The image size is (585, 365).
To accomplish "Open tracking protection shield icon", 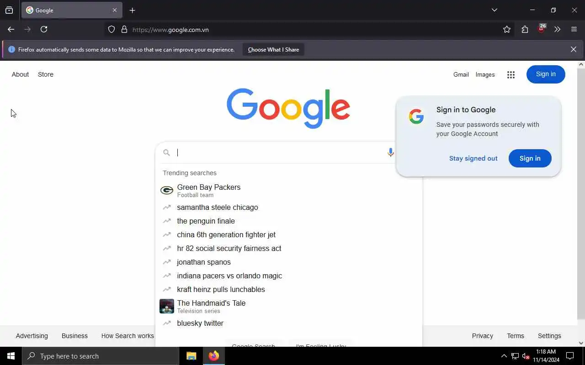I will point(112,29).
